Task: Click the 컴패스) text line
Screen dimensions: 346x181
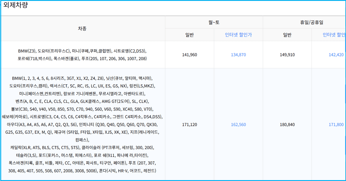Action: pos(82,140)
